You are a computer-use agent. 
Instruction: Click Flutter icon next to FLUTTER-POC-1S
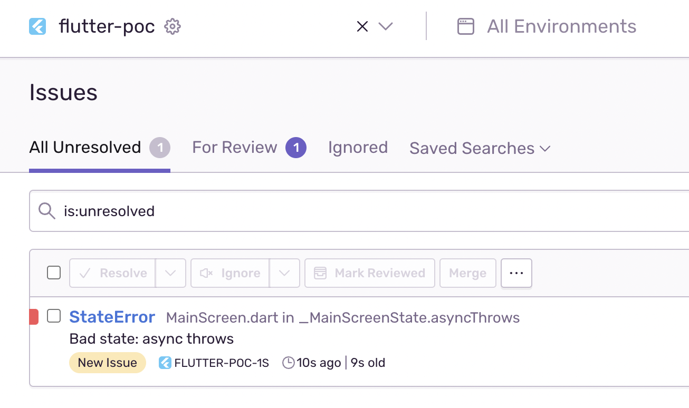pyautogui.click(x=165, y=363)
